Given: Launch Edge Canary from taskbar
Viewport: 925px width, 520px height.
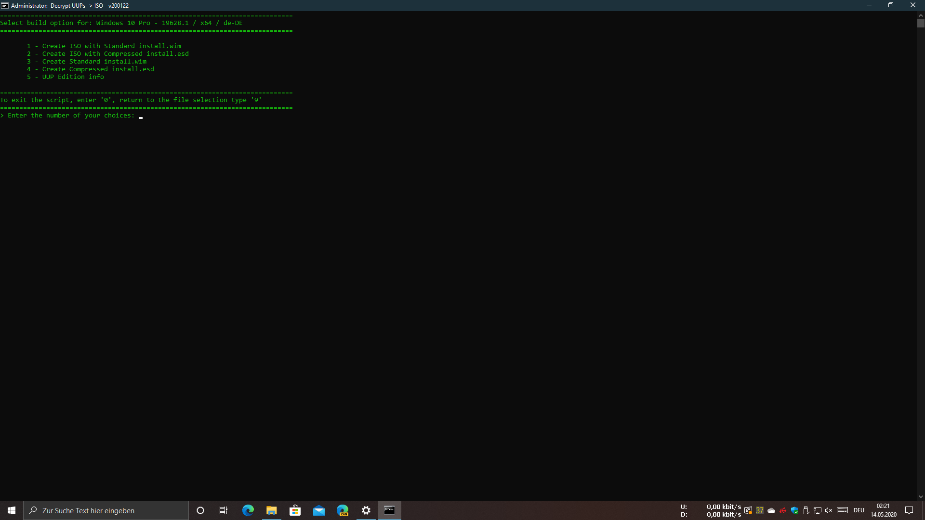Looking at the screenshot, I should pos(342,510).
